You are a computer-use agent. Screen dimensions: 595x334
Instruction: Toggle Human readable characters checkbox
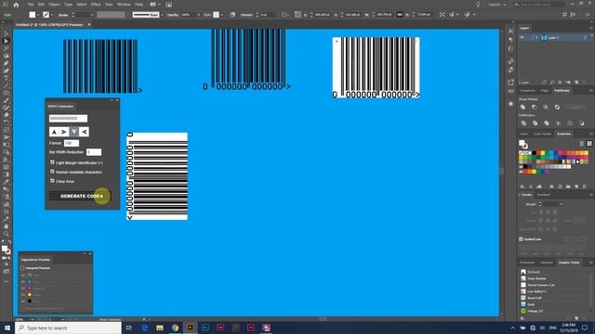52,172
